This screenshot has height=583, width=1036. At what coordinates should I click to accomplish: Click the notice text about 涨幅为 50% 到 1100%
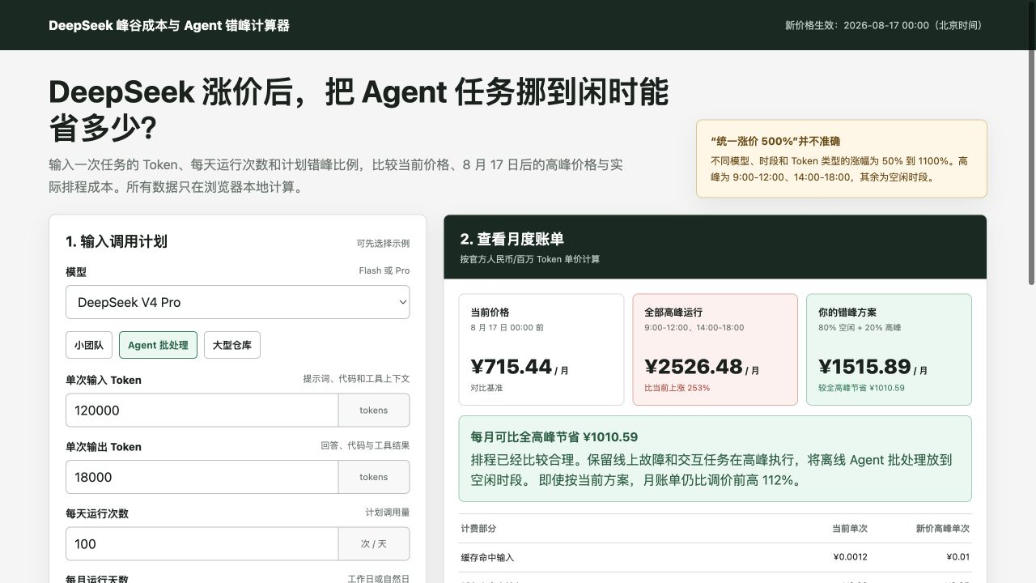[x=839, y=169]
